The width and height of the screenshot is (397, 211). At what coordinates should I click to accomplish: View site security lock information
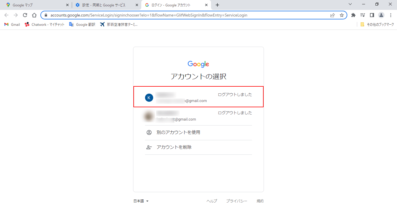pyautogui.click(x=46, y=15)
